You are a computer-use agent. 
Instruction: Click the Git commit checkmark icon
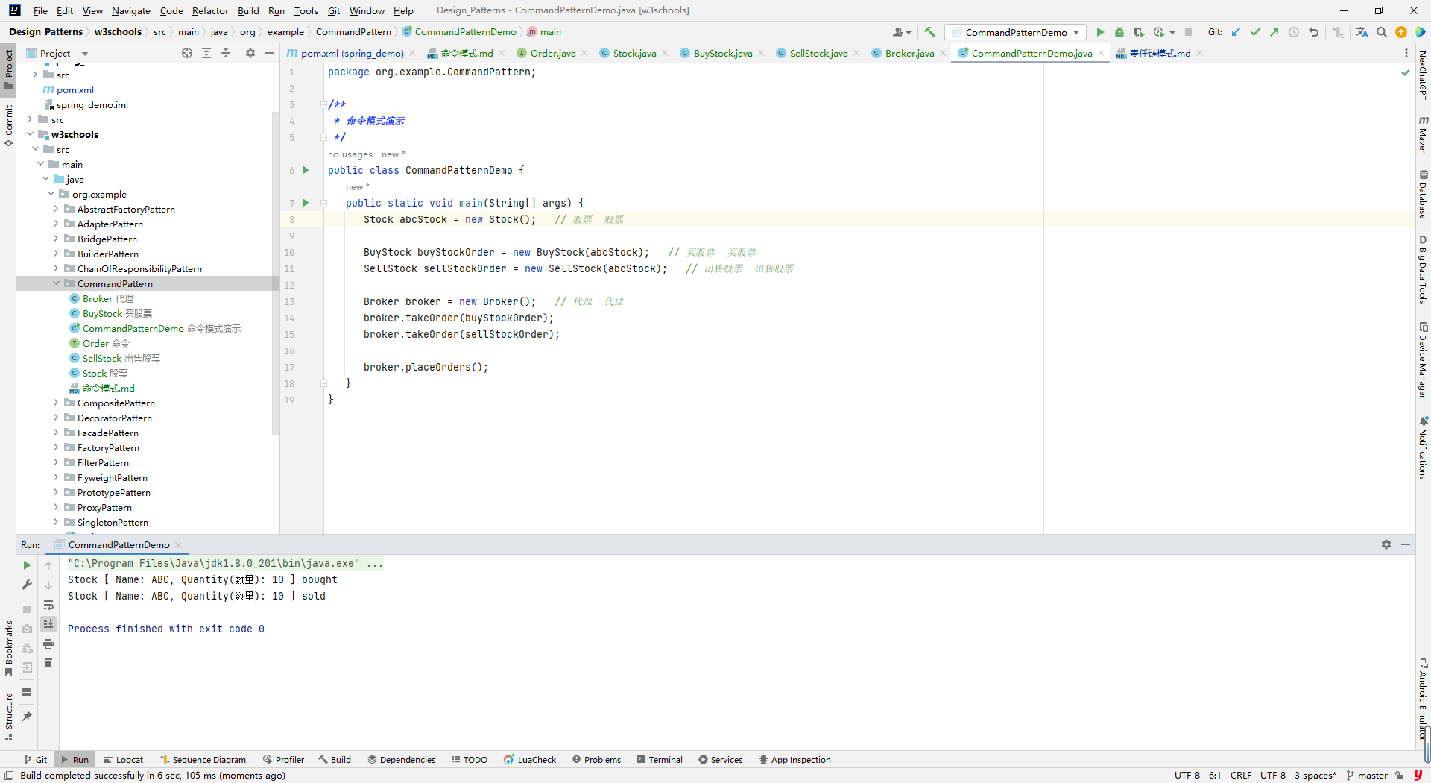(x=1255, y=32)
